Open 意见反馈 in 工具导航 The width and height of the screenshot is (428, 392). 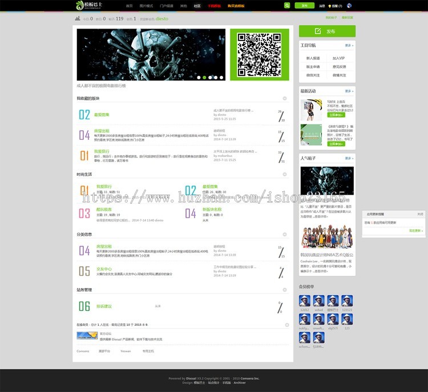click(x=340, y=67)
